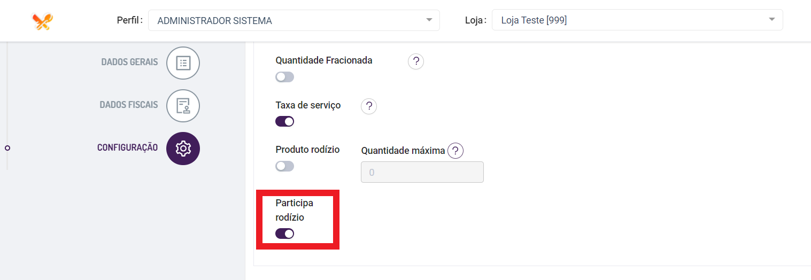This screenshot has width=811, height=280.
Task: Click help icon beside Quantidade máxima
Action: [x=455, y=151]
